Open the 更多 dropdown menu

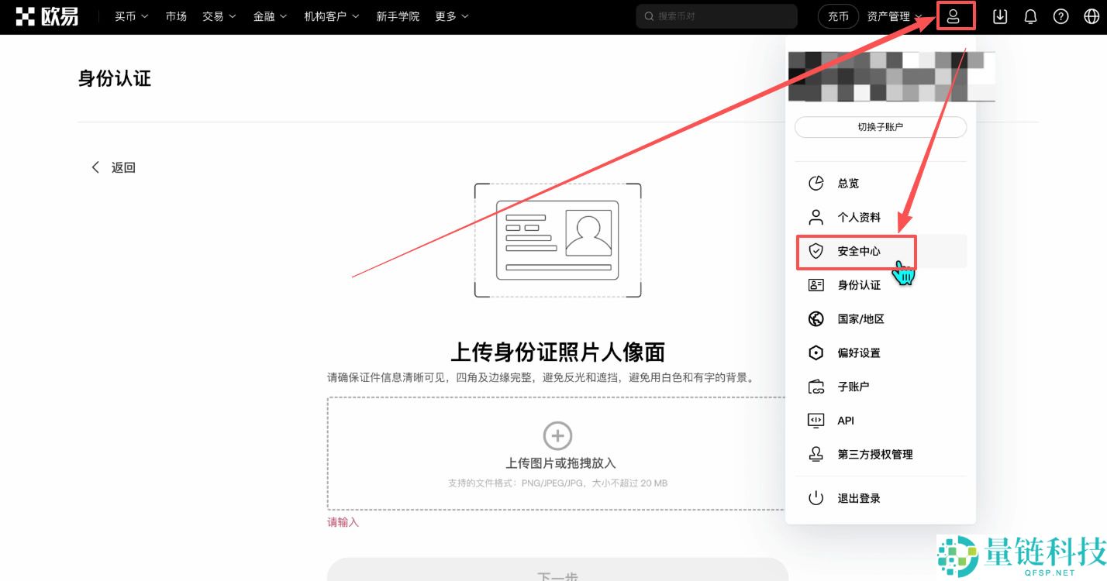coord(450,15)
